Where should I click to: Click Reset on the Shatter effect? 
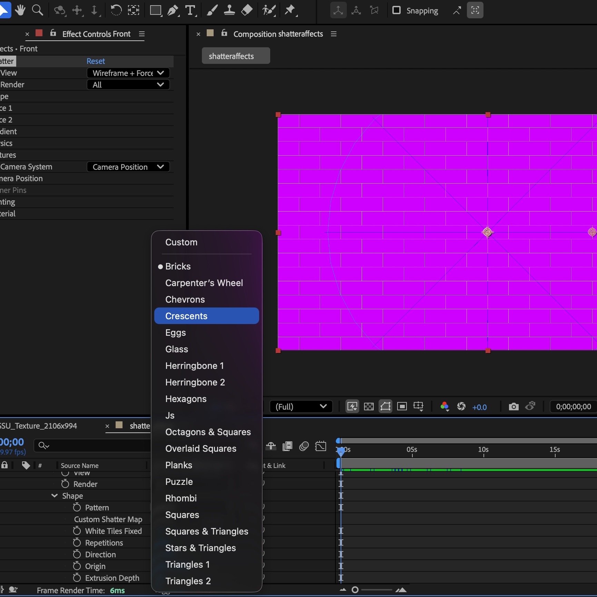pos(95,61)
